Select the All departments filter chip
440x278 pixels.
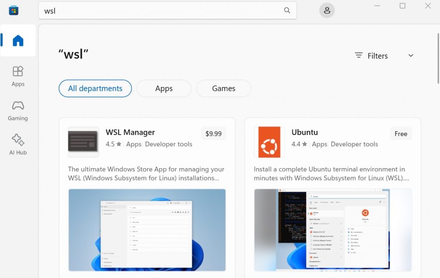[95, 89]
